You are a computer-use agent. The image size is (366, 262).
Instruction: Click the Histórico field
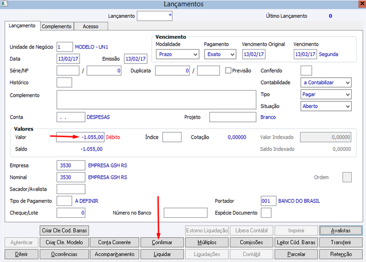(64, 83)
